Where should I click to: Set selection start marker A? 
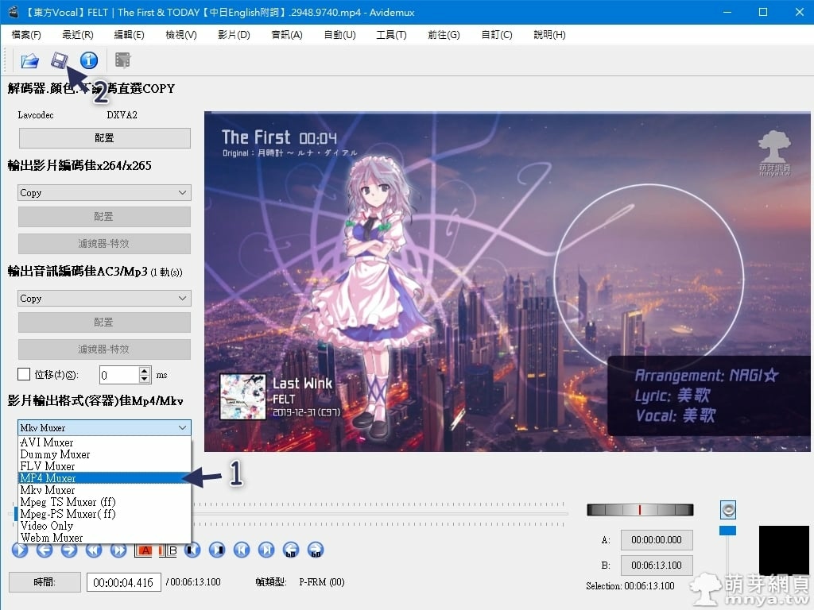tap(144, 550)
